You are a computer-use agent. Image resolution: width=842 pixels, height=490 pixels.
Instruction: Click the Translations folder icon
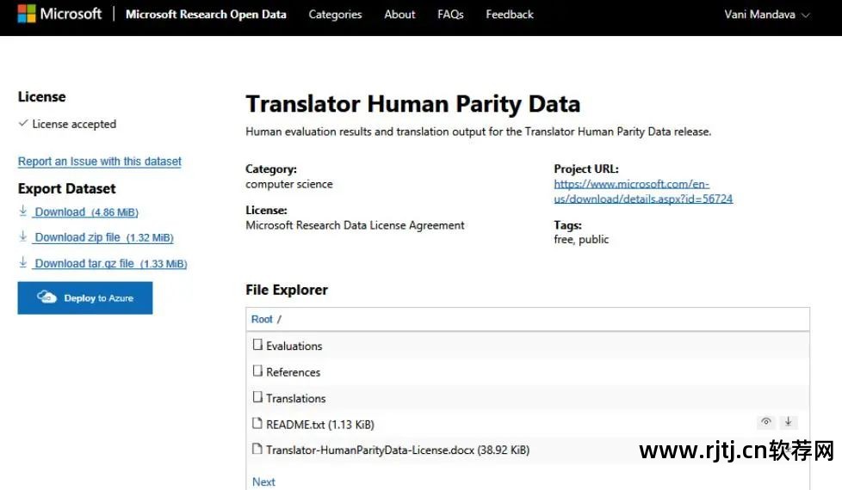click(x=257, y=397)
